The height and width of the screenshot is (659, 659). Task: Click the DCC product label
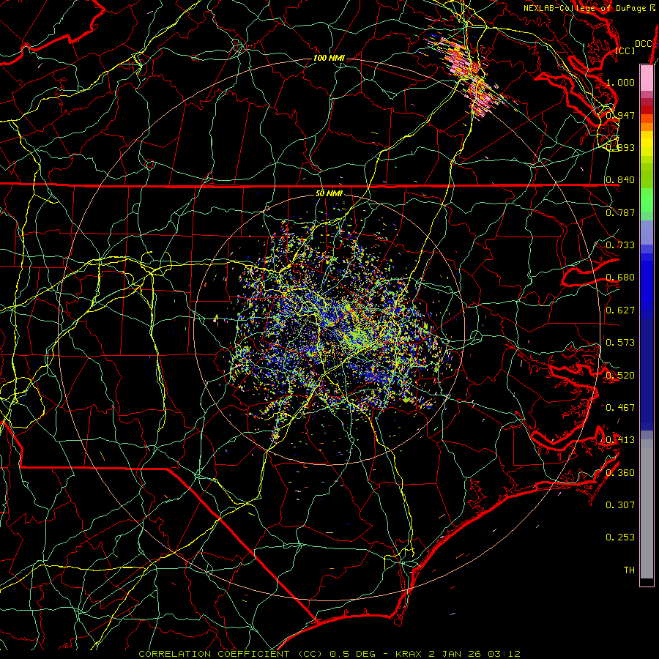643,43
